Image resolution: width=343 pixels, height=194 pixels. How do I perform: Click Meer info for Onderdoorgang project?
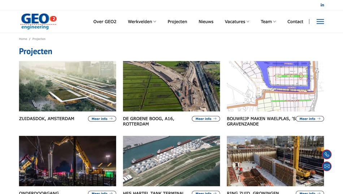click(x=102, y=193)
